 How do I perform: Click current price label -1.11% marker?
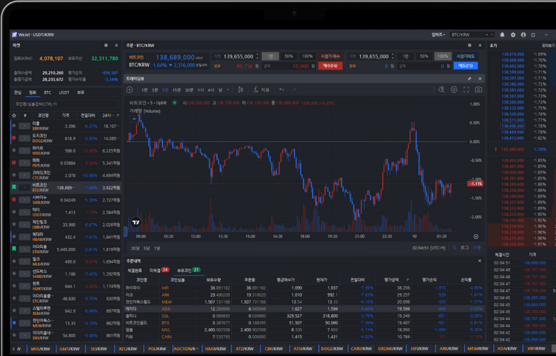475,184
